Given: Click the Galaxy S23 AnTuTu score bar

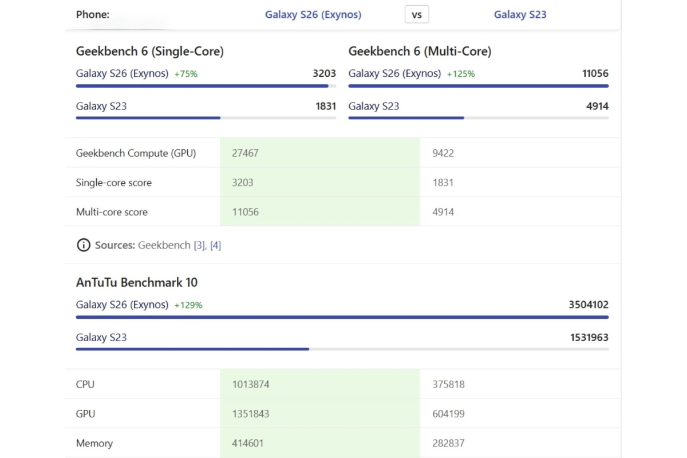Looking at the screenshot, I should 192,349.
